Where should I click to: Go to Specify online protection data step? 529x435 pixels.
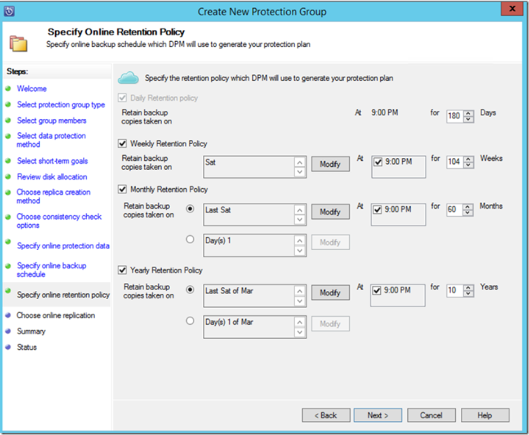63,246
